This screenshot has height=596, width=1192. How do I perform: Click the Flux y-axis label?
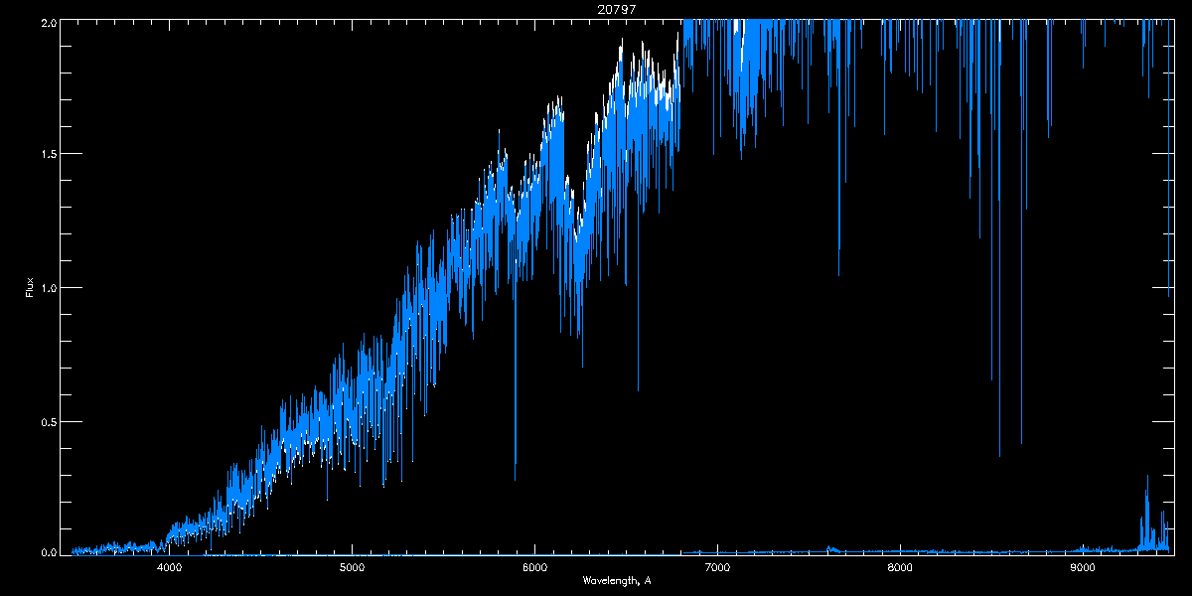pyautogui.click(x=30, y=287)
